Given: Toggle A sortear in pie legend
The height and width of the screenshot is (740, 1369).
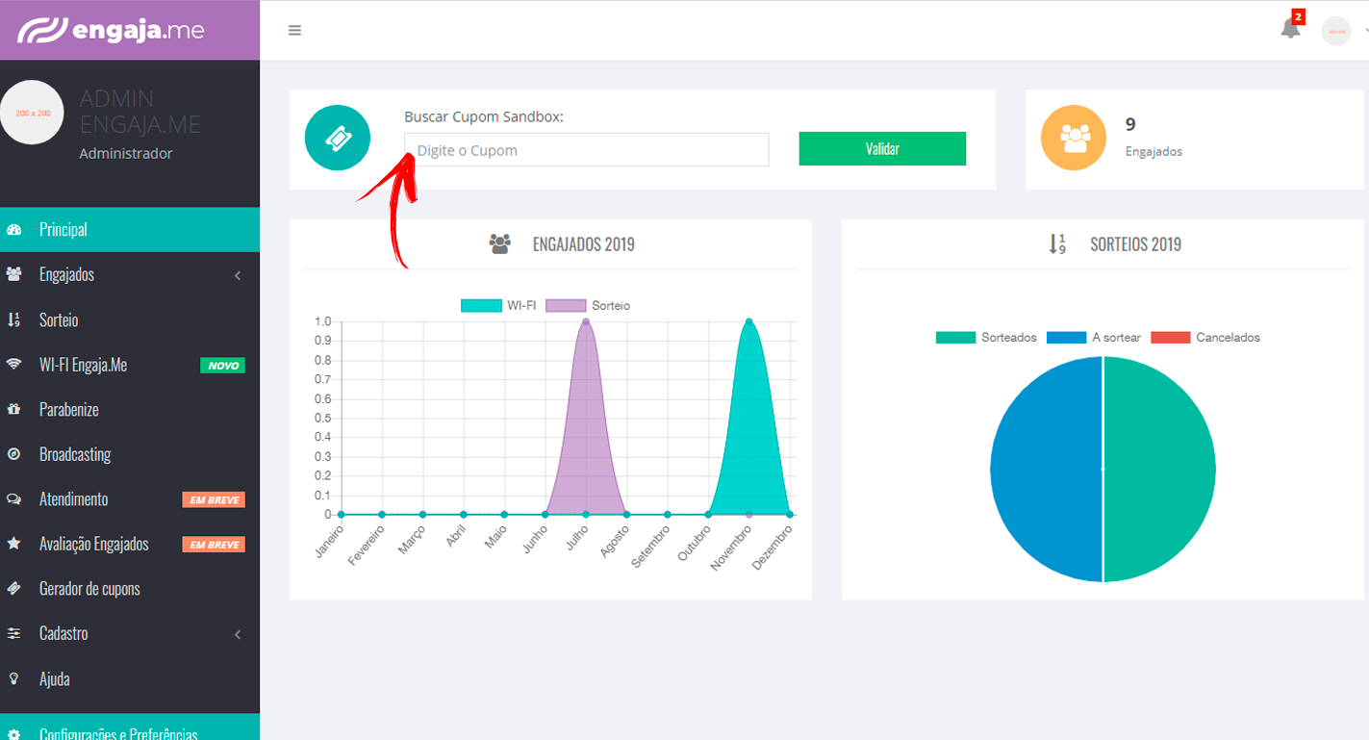Looking at the screenshot, I should (x=1094, y=338).
